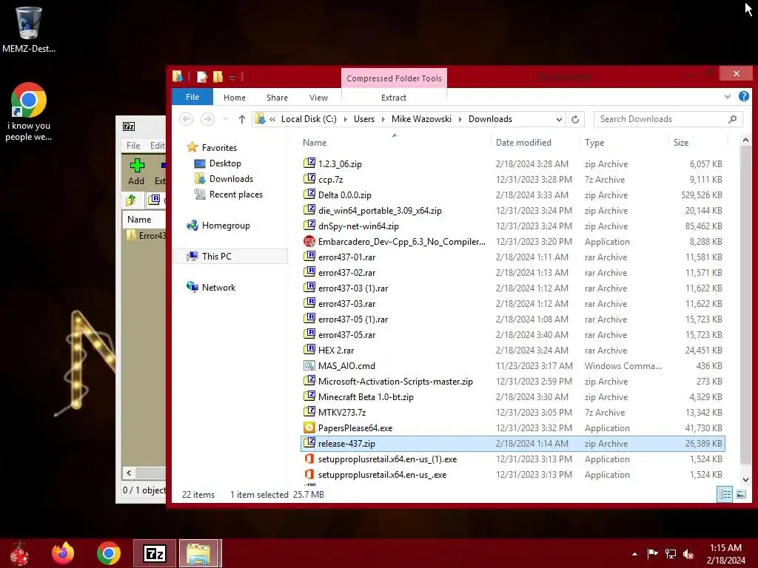The width and height of the screenshot is (758, 568).
Task: Select the file MAS_AIO.cmd
Action: pyautogui.click(x=512, y=365)
